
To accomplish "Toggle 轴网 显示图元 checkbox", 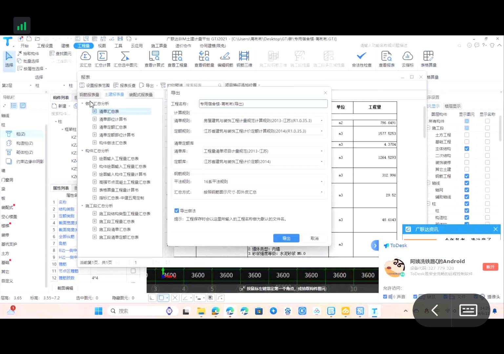I will (467, 190).
